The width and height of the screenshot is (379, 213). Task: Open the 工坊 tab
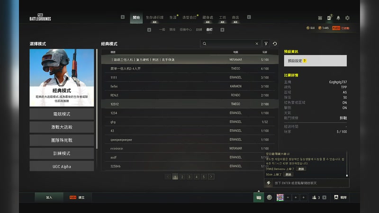222,18
